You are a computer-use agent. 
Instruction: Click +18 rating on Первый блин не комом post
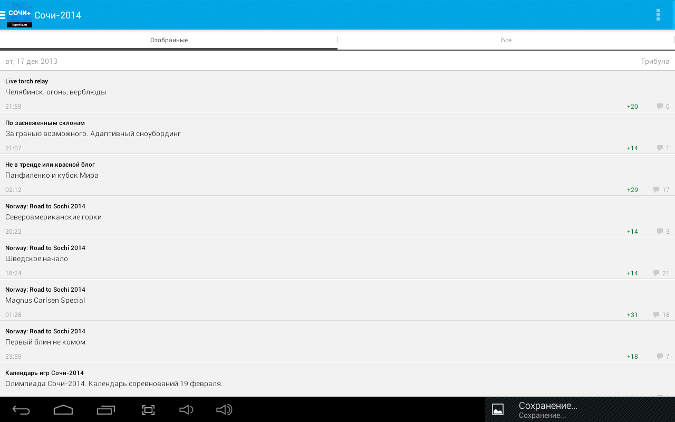pos(632,357)
